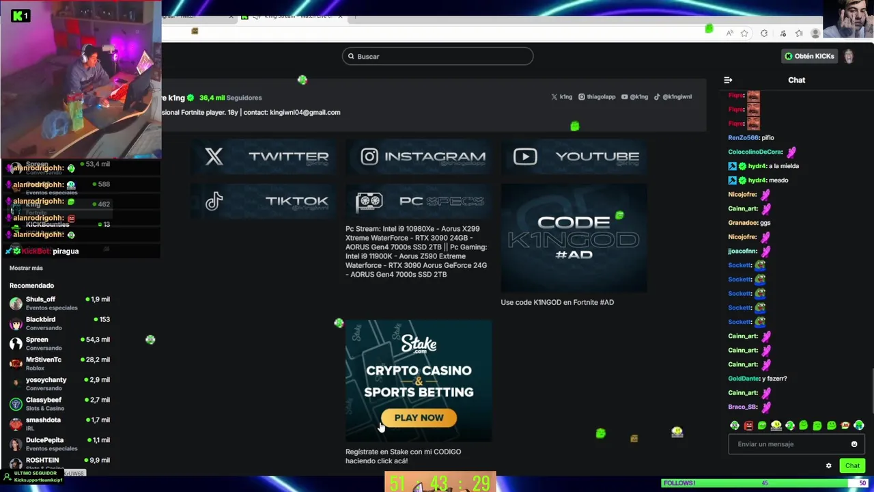Image resolution: width=874 pixels, height=492 pixels.
Task: Open the TWITTER panel banner
Action: pos(263,156)
